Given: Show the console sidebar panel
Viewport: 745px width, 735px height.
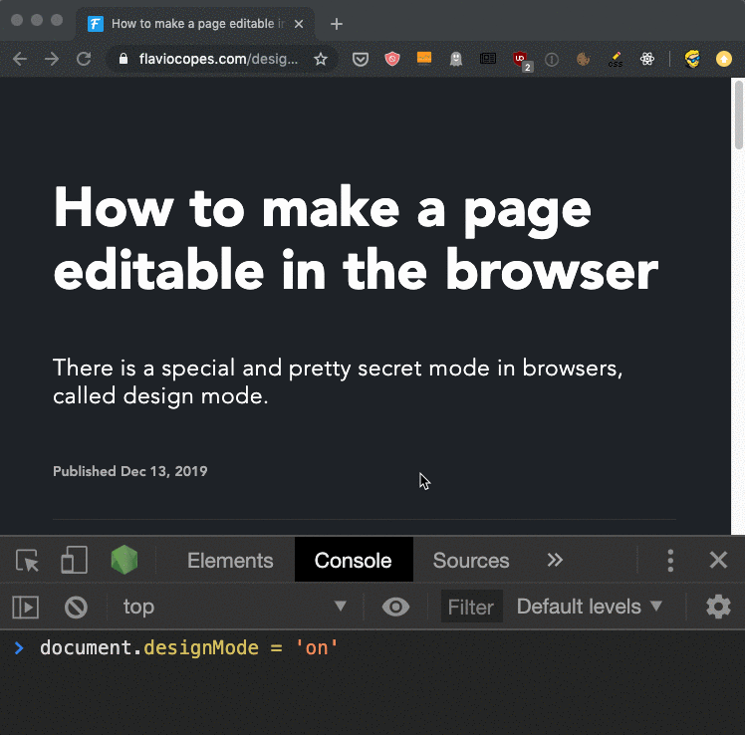Looking at the screenshot, I should (25, 607).
